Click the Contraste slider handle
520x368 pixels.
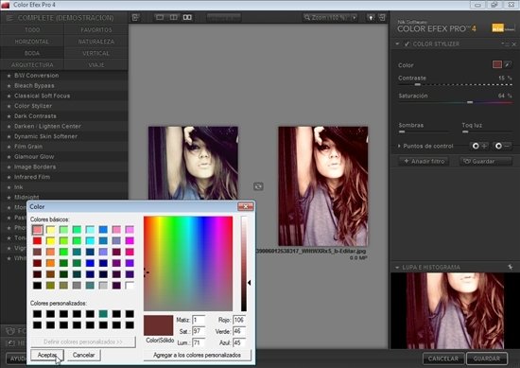pyautogui.click(x=417, y=84)
